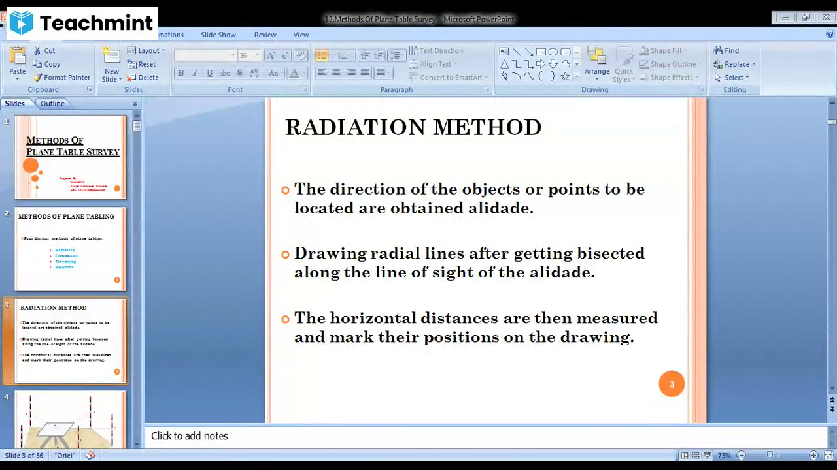The width and height of the screenshot is (837, 470).
Task: Clear all formatting from text
Action: (300, 55)
